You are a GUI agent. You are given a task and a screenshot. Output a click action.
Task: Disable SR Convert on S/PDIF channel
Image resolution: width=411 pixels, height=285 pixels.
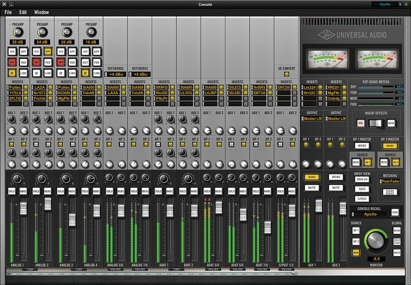pos(286,74)
